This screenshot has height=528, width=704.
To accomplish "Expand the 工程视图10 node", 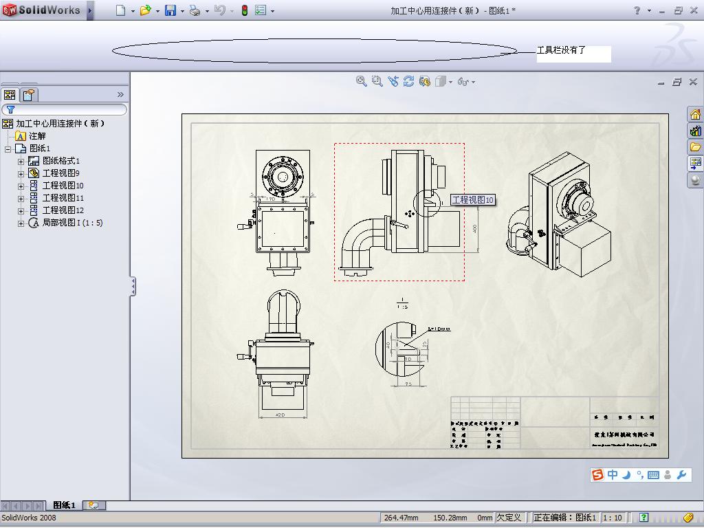I will tap(21, 186).
